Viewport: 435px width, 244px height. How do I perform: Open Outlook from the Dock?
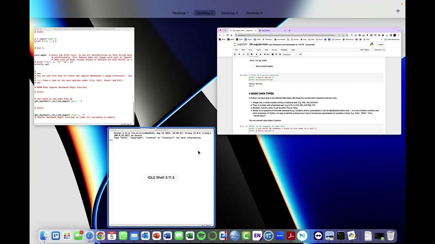coord(145,236)
